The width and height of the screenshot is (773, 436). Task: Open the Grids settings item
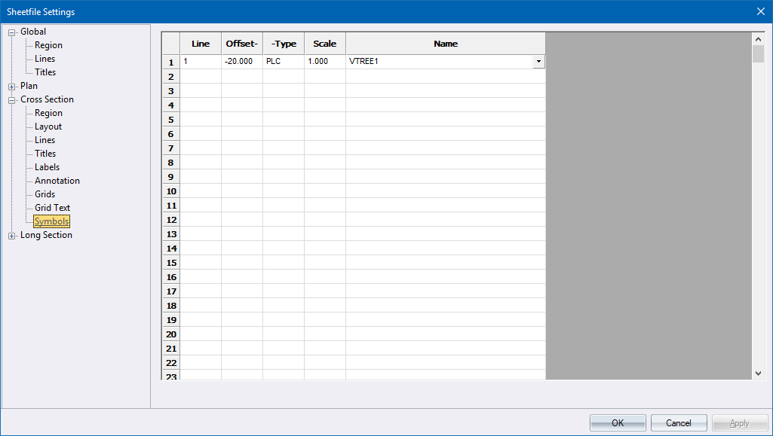[44, 194]
